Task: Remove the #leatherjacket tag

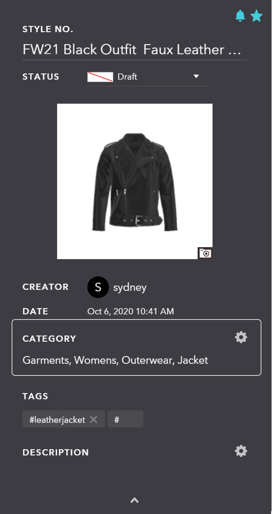Action: tap(94, 419)
